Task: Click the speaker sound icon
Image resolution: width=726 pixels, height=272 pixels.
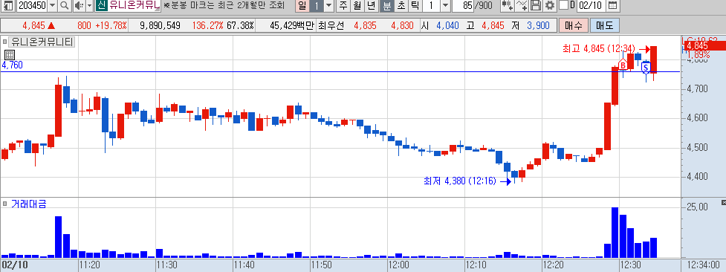Action: [78, 5]
